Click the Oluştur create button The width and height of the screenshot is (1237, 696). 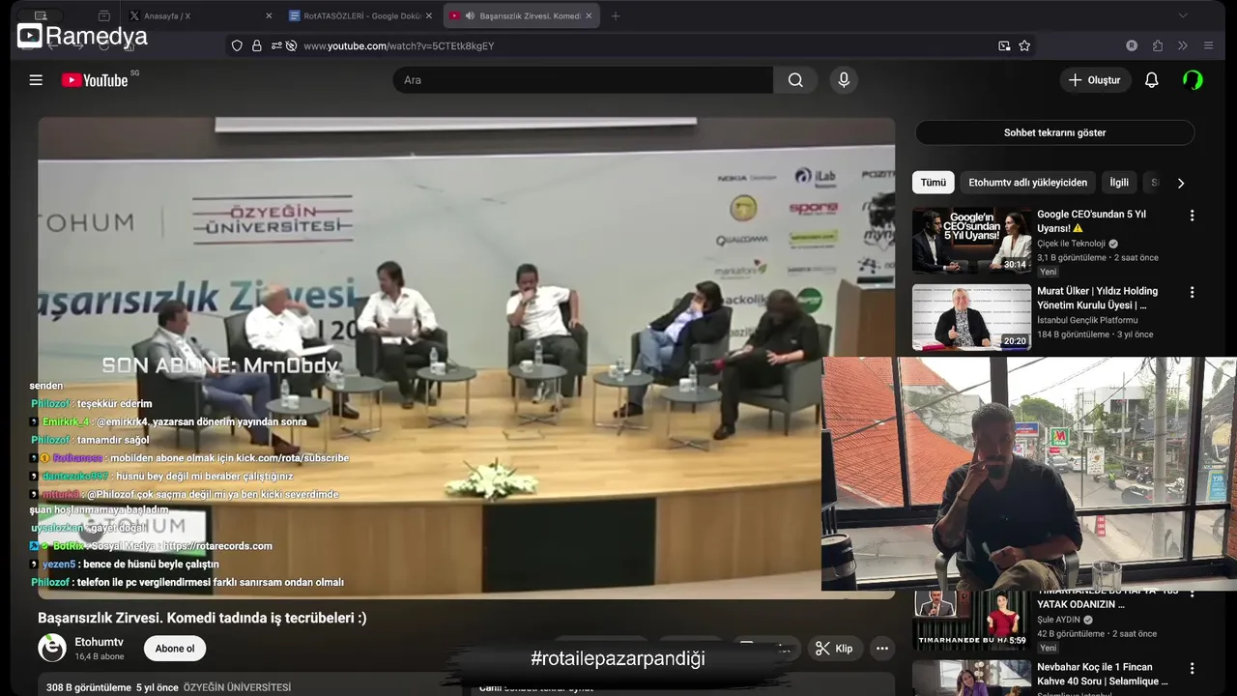(x=1095, y=80)
